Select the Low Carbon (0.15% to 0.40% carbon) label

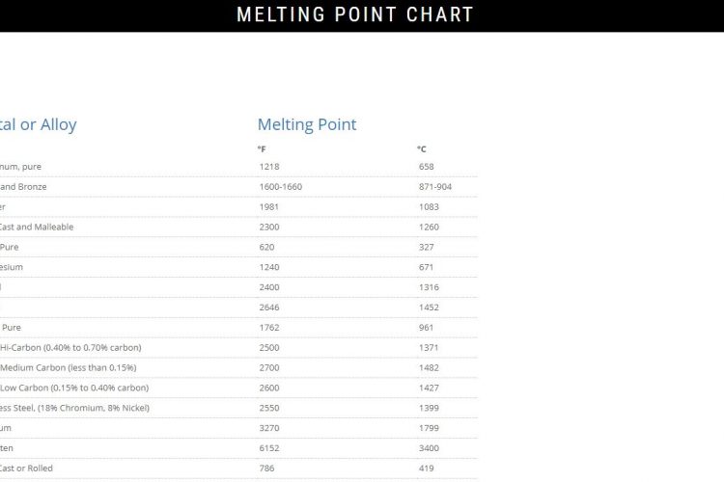(x=73, y=388)
